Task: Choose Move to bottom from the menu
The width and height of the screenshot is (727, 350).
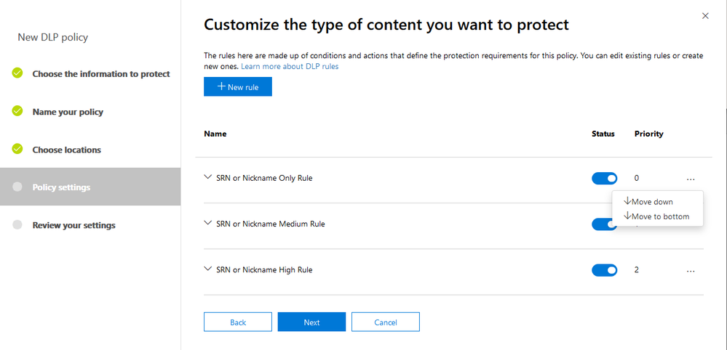Action: [x=656, y=216]
